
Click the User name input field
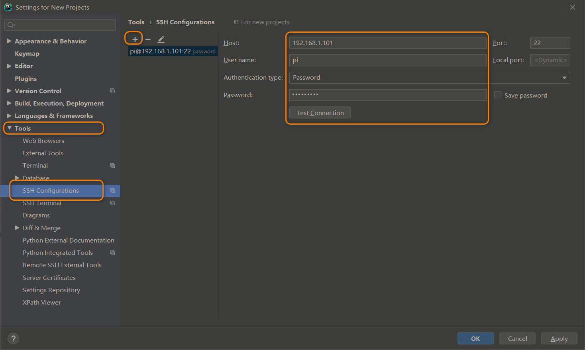pyautogui.click(x=388, y=60)
